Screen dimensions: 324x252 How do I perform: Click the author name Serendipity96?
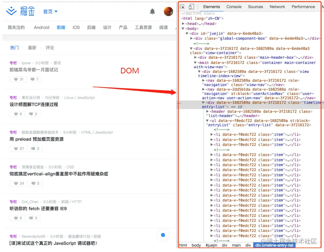tap(33, 236)
